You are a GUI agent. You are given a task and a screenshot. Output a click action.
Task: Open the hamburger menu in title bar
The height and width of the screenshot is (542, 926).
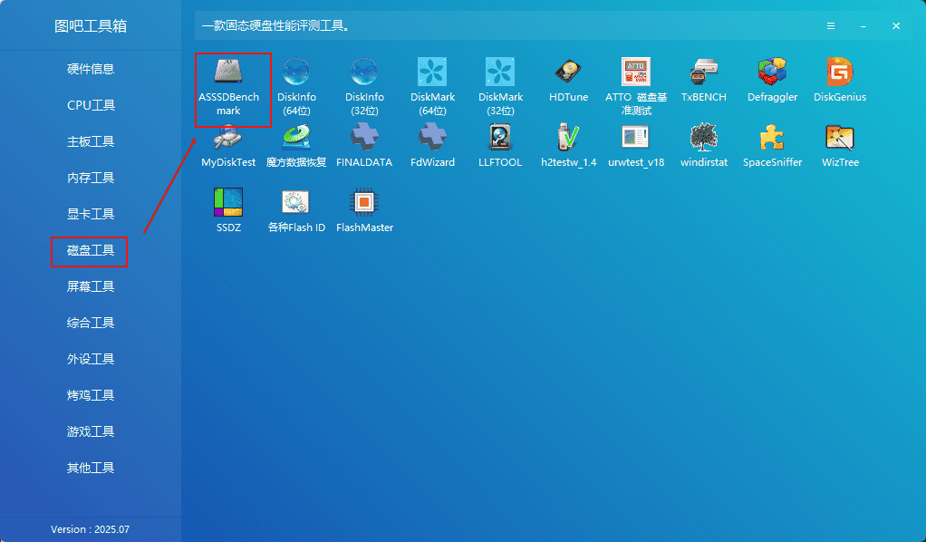(830, 26)
